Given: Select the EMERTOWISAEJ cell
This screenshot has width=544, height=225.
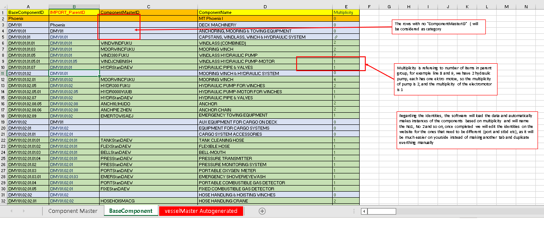Looking at the screenshot, I should coord(148,116).
